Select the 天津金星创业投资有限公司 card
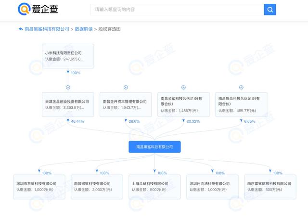The image size is (308, 217). point(68,105)
